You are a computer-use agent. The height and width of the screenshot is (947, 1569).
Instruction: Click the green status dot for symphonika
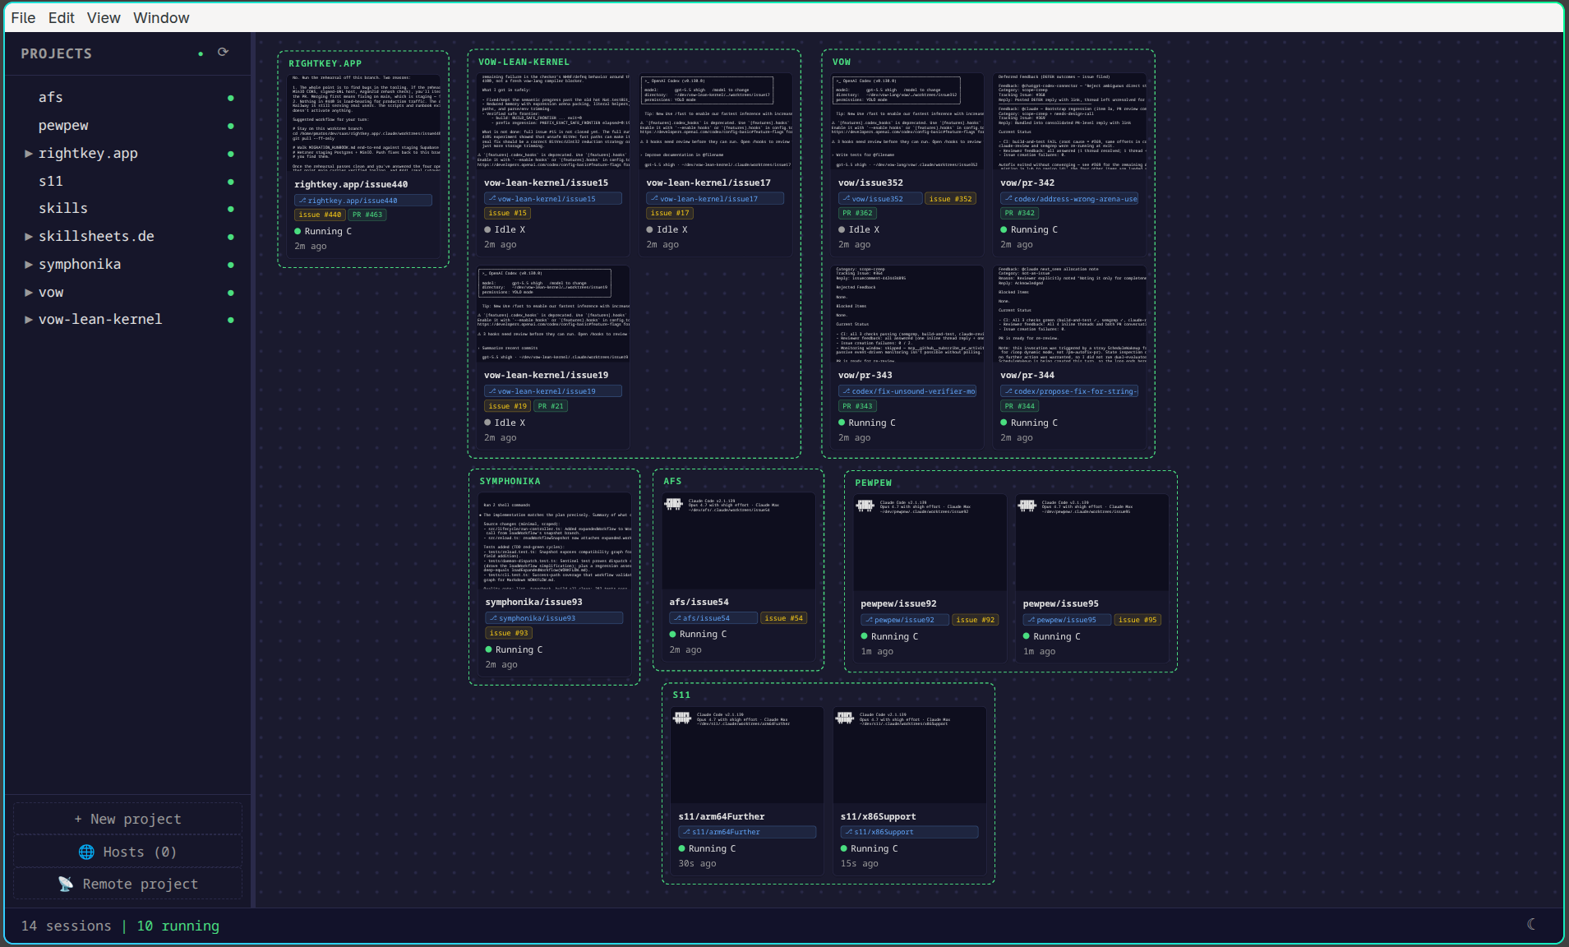(x=231, y=265)
